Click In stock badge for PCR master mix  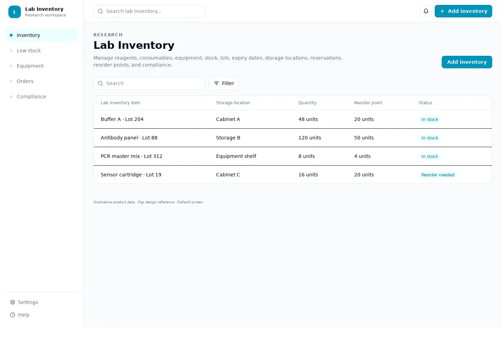pyautogui.click(x=429, y=157)
